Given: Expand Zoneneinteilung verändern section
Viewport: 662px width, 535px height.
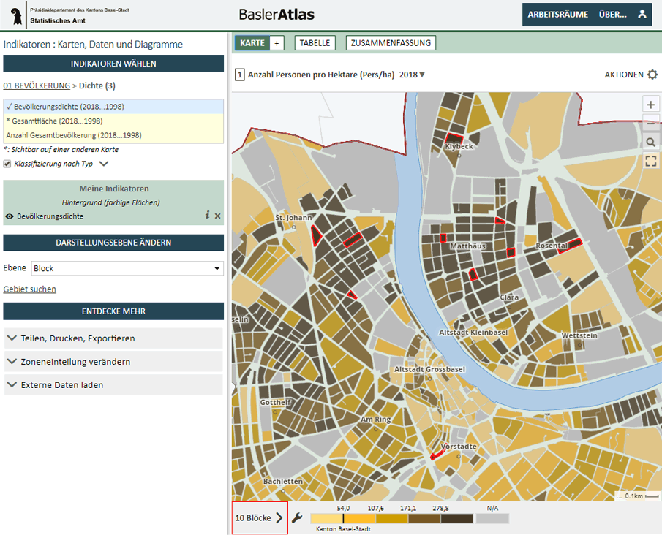Looking at the screenshot, I should pos(113,362).
